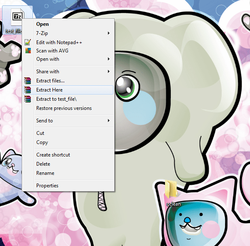250x246 pixels.
Task: Click the cclean folder name label
Action: (174, 204)
